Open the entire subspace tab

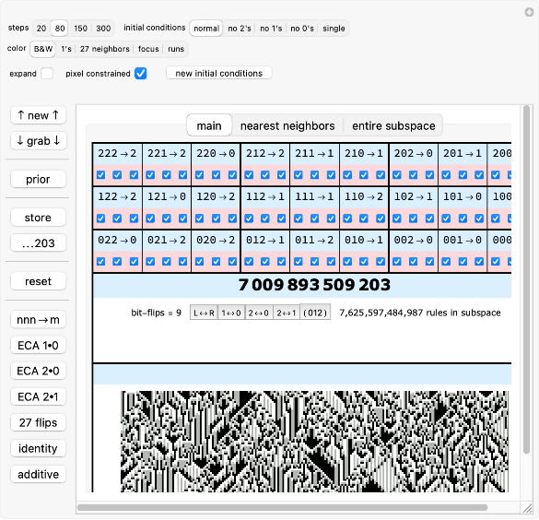(393, 126)
